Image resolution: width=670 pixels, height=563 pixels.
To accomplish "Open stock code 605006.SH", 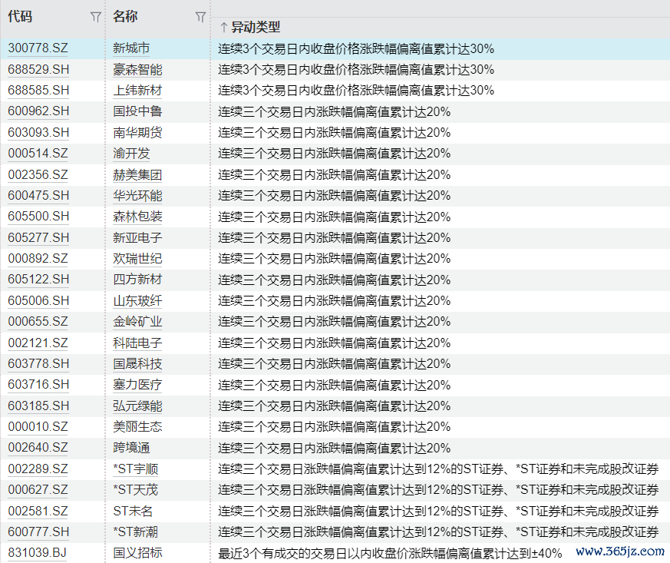I will [x=38, y=300].
